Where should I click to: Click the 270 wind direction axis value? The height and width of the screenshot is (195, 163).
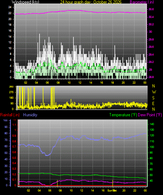(x=11, y=92)
